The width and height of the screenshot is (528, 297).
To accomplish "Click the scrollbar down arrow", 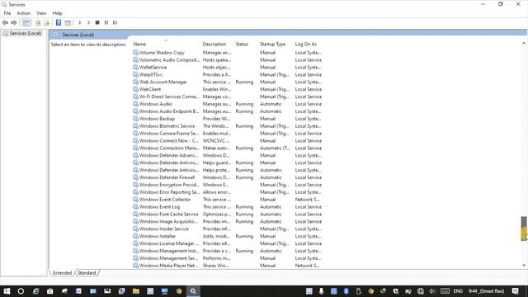I will 524,266.
